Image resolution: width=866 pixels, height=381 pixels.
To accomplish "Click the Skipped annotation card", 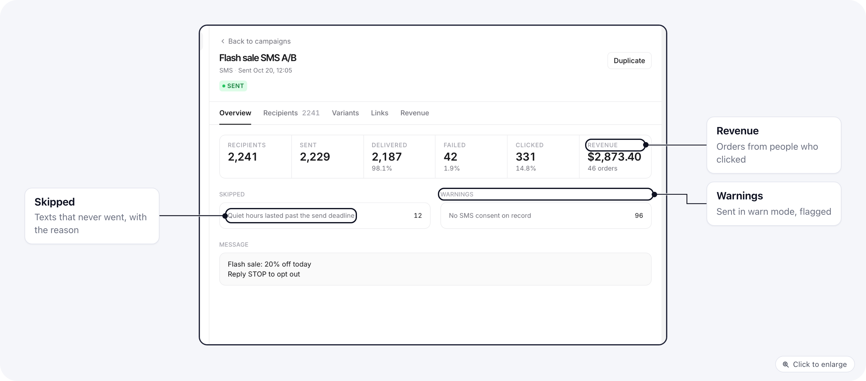I will tap(92, 216).
